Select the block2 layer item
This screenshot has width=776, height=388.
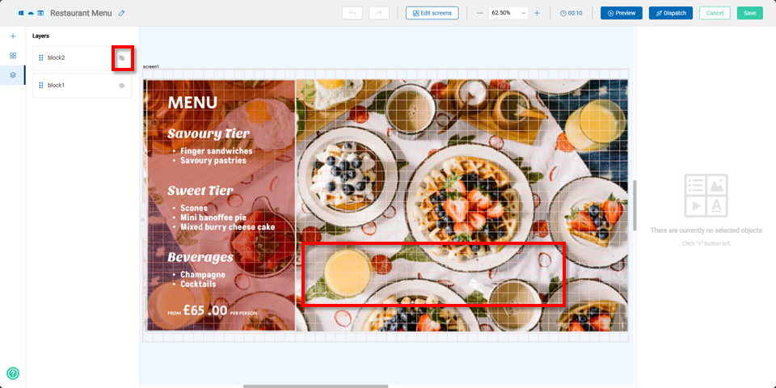click(82, 58)
